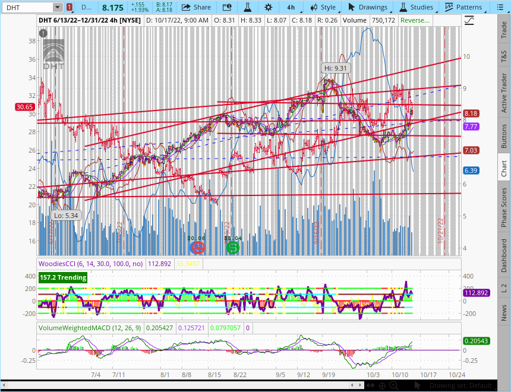This screenshot has width=511, height=392.
Task: Click the 30.65 left axis bubble
Action: (x=25, y=107)
